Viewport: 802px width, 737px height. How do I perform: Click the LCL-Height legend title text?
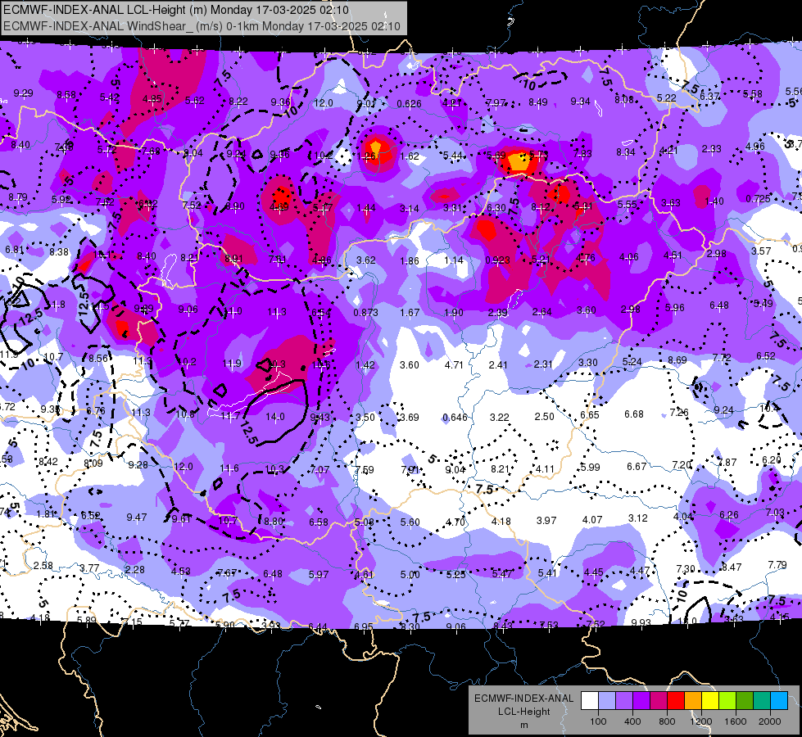[x=523, y=712]
